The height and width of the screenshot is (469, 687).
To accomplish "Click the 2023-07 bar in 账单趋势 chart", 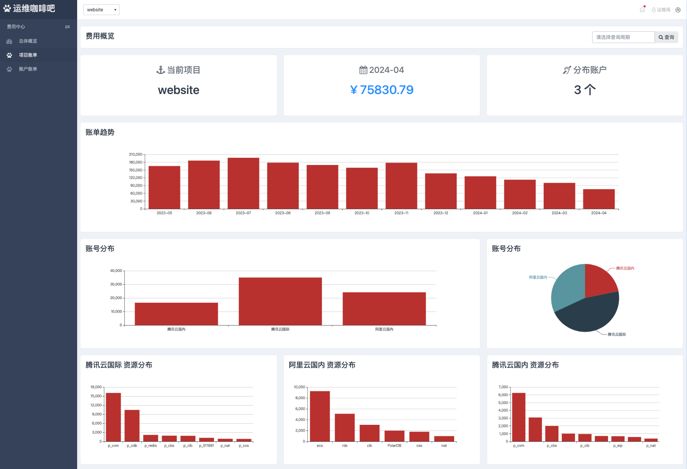I will [x=243, y=183].
